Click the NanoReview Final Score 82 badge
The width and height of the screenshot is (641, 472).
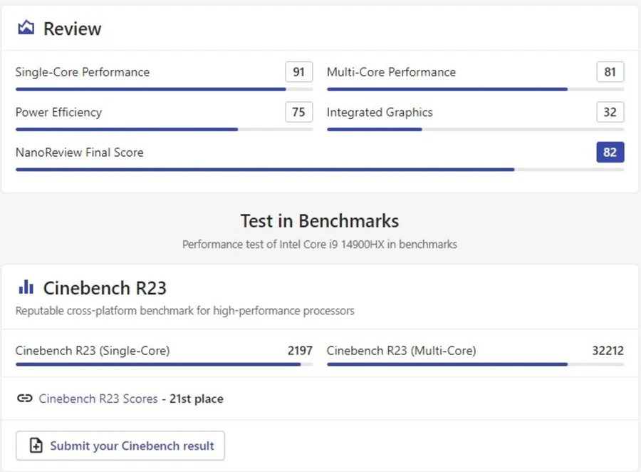610,153
